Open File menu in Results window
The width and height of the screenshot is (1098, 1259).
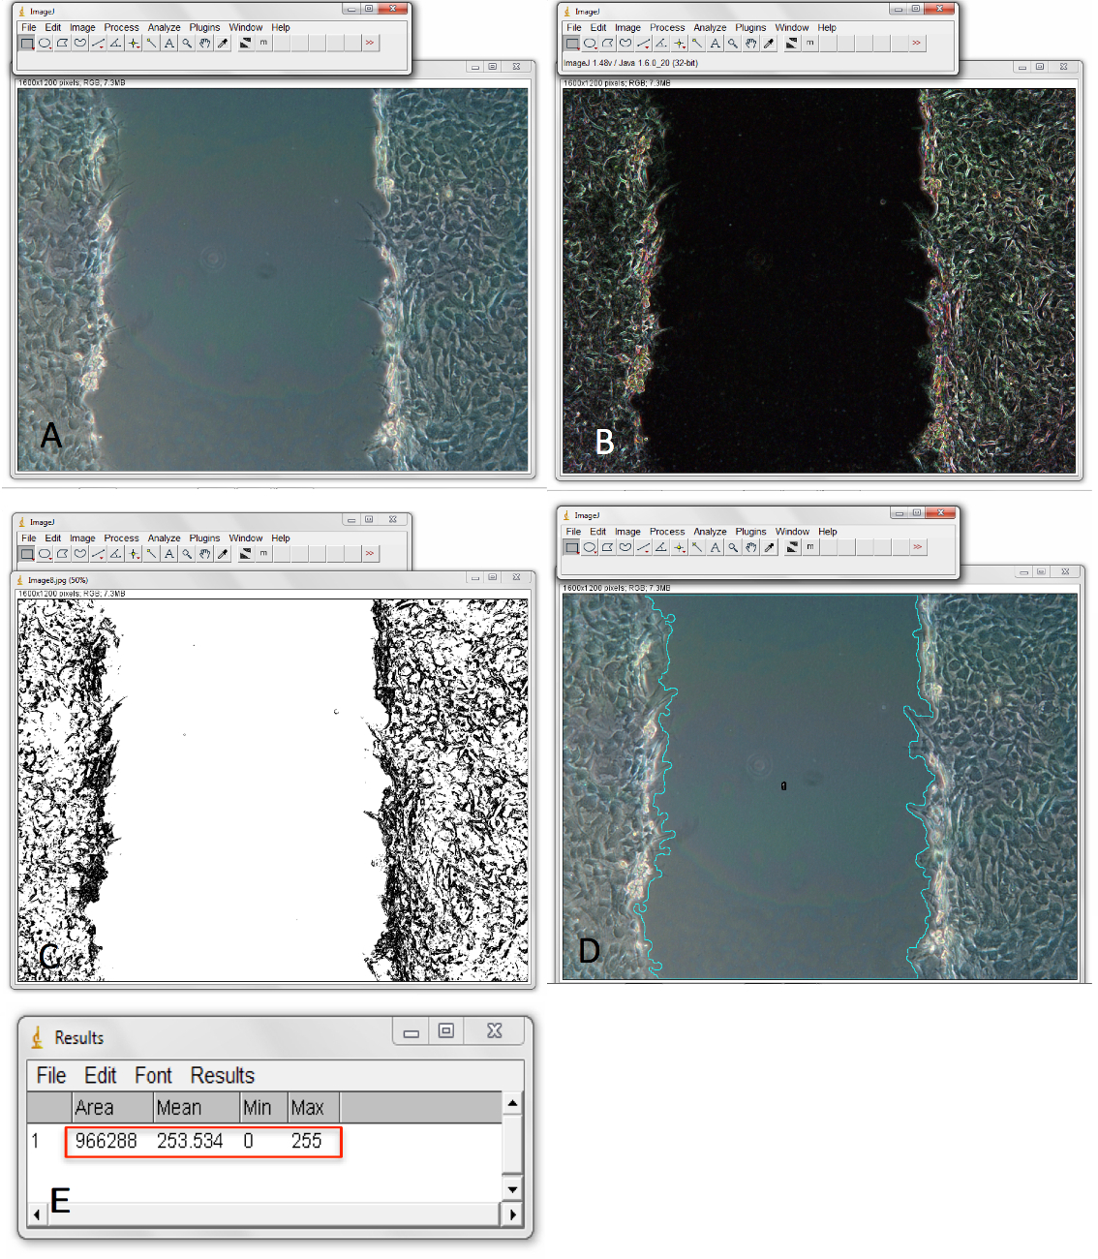51,1076
